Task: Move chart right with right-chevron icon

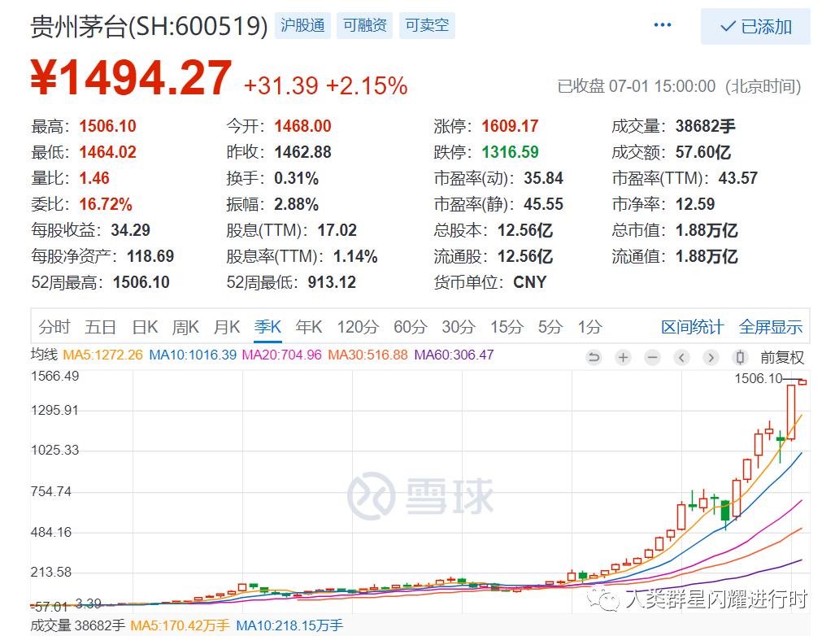Action: click(x=711, y=357)
